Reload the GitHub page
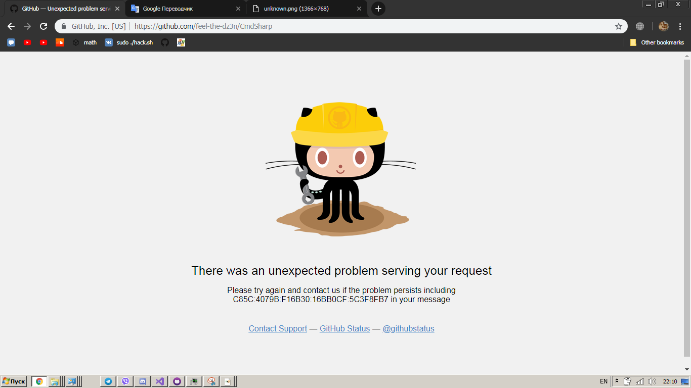 click(x=44, y=26)
